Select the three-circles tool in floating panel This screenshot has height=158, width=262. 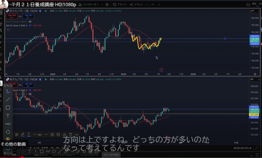tap(8, 124)
